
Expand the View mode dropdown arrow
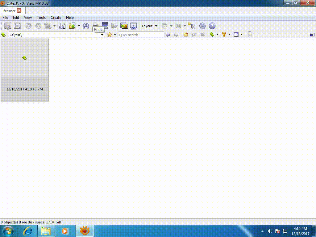click(x=241, y=35)
